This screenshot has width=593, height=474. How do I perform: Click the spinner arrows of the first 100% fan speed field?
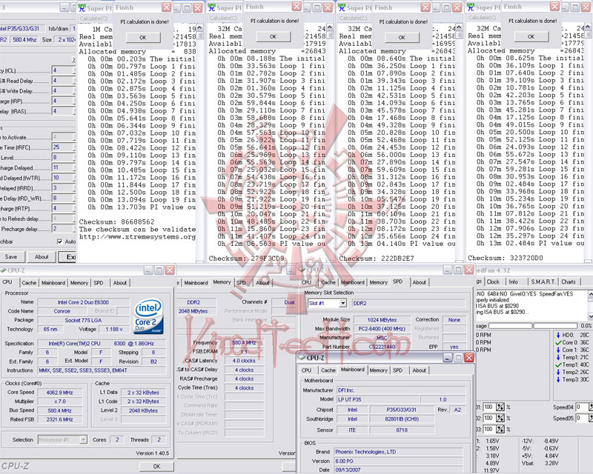500,407
